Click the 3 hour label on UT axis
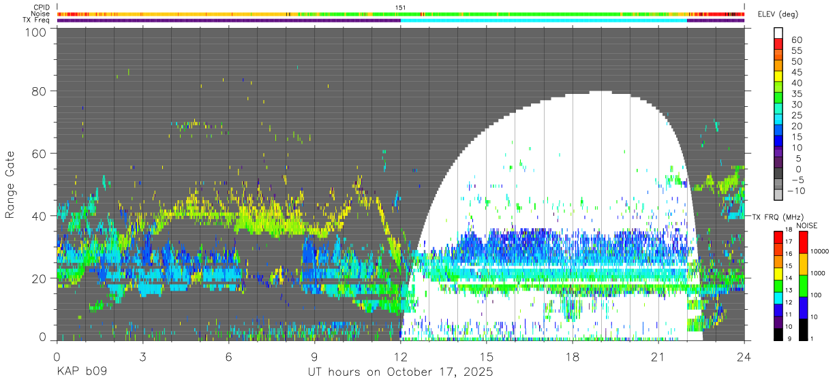The height and width of the screenshot is (386, 837). [142, 357]
